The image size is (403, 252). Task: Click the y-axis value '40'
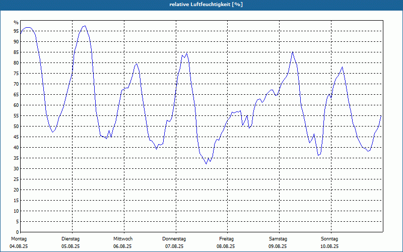tap(16, 147)
